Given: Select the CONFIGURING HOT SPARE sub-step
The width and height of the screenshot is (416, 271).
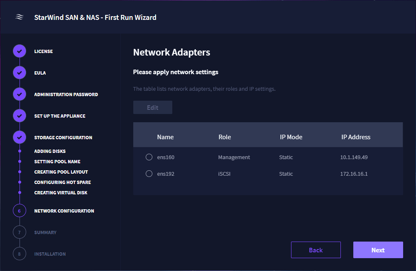Looking at the screenshot, I should [x=63, y=182].
